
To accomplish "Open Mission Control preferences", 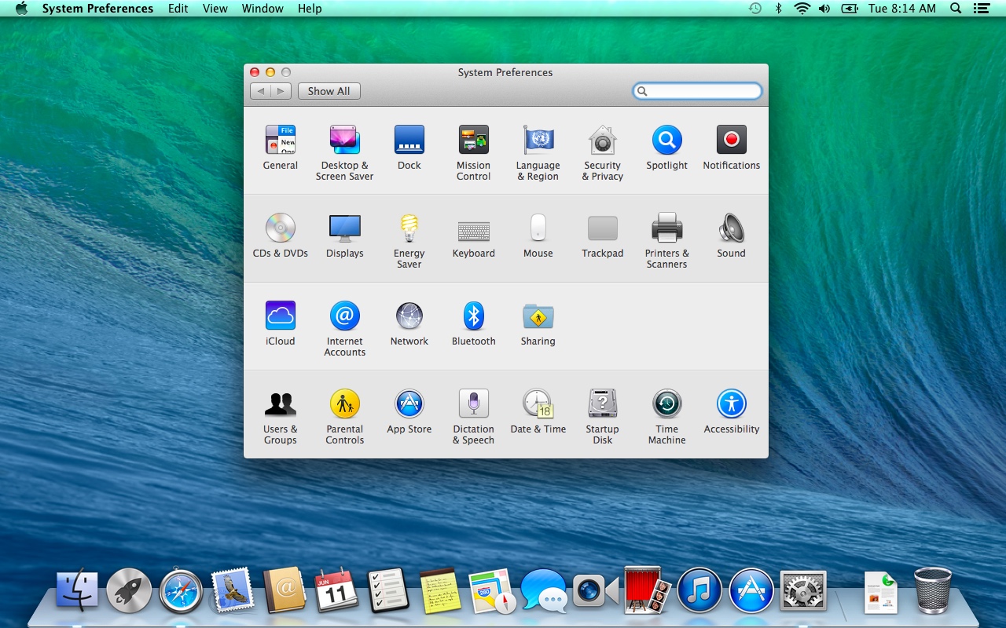I will (474, 153).
